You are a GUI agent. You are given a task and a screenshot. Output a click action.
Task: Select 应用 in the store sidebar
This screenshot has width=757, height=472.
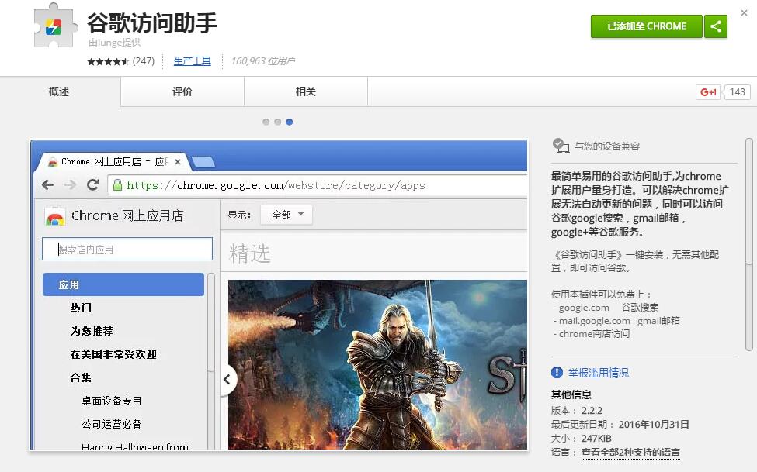point(123,284)
